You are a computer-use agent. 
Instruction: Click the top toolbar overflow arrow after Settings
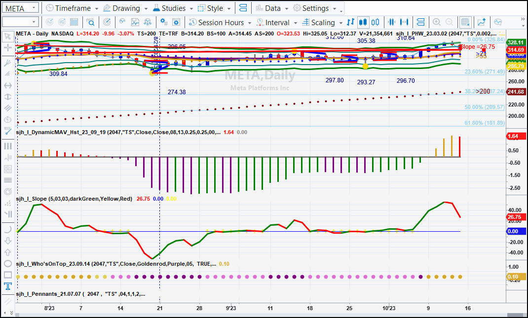pos(341,11)
